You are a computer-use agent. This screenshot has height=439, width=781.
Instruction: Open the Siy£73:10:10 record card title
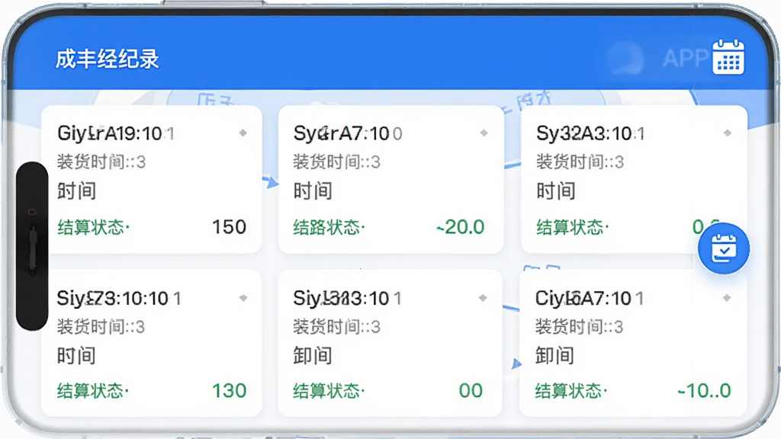pyautogui.click(x=119, y=299)
